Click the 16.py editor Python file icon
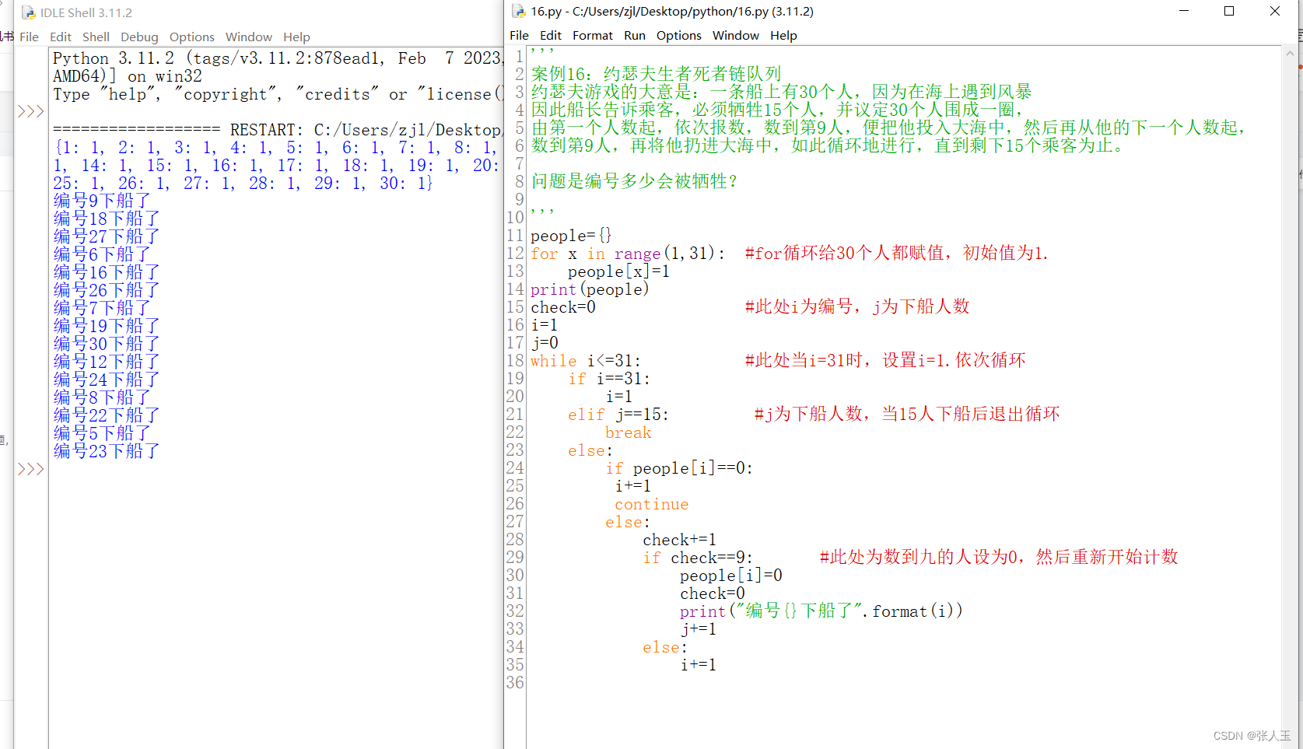1303x749 pixels. click(x=518, y=11)
